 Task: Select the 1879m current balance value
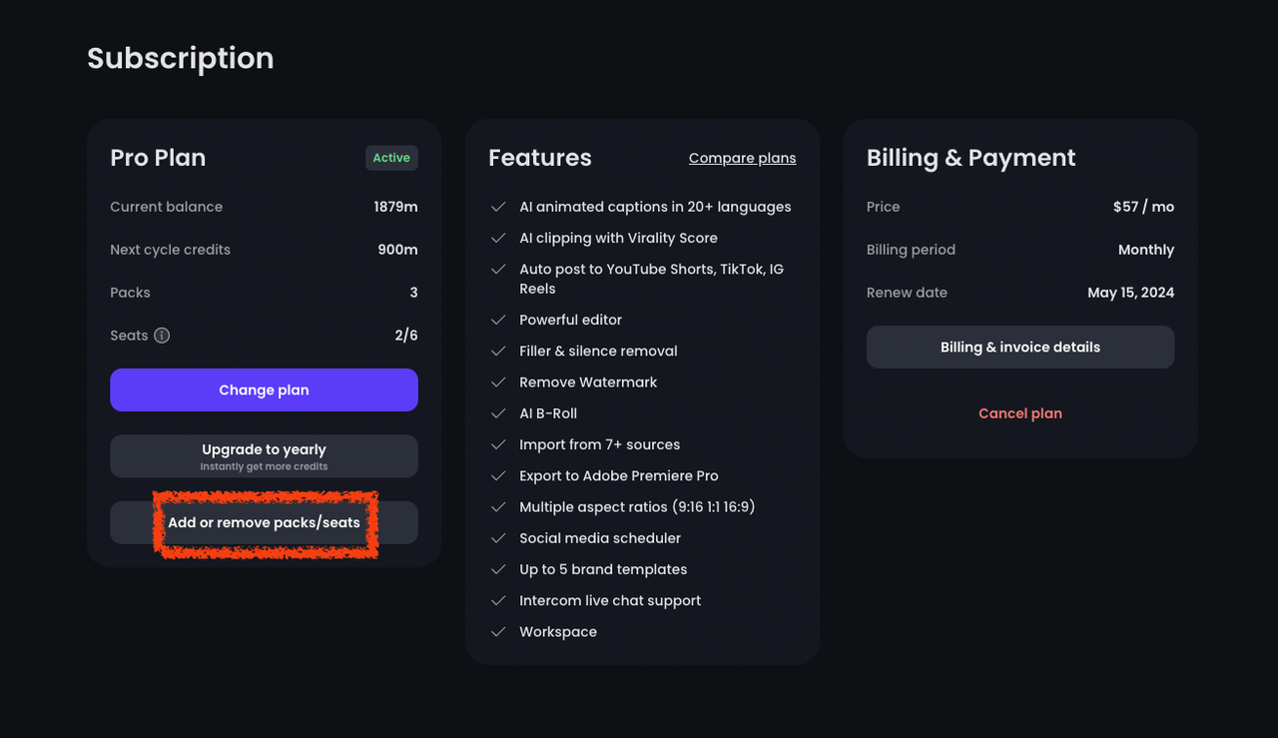point(395,207)
